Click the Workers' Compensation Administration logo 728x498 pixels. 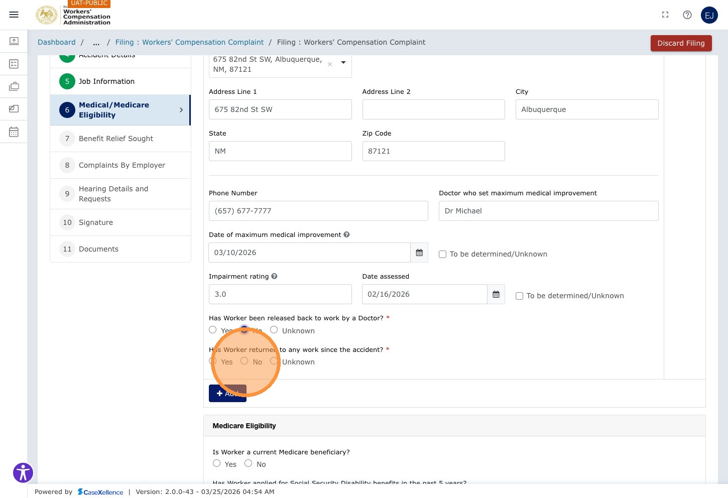point(73,15)
